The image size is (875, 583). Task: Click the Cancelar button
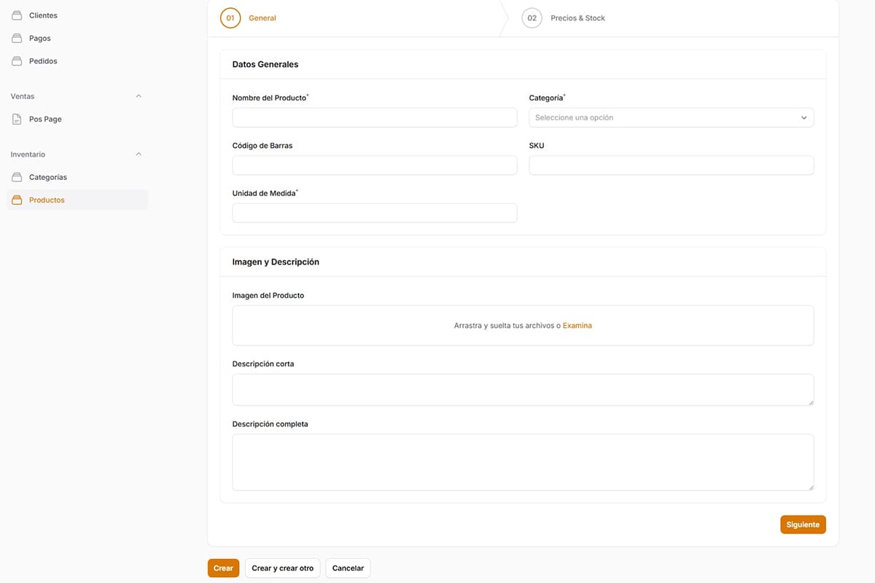click(348, 568)
